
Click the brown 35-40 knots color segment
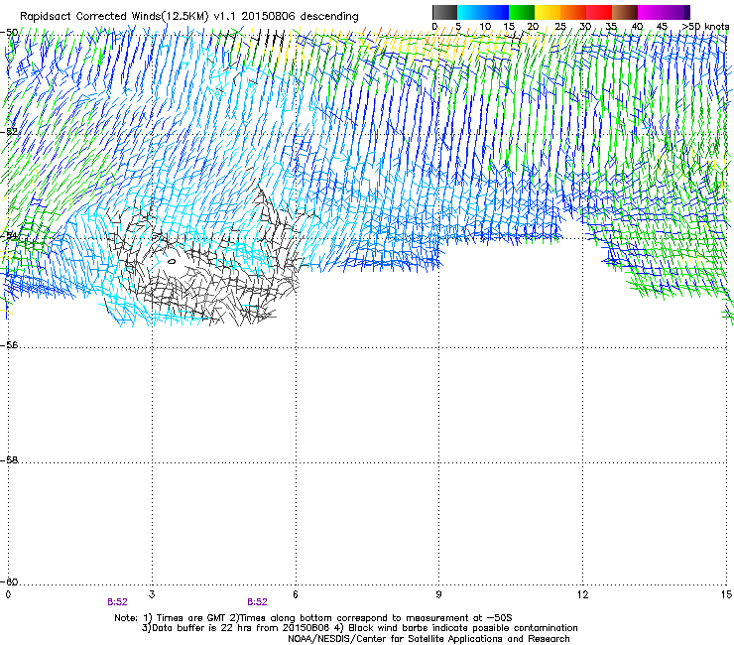(x=625, y=12)
